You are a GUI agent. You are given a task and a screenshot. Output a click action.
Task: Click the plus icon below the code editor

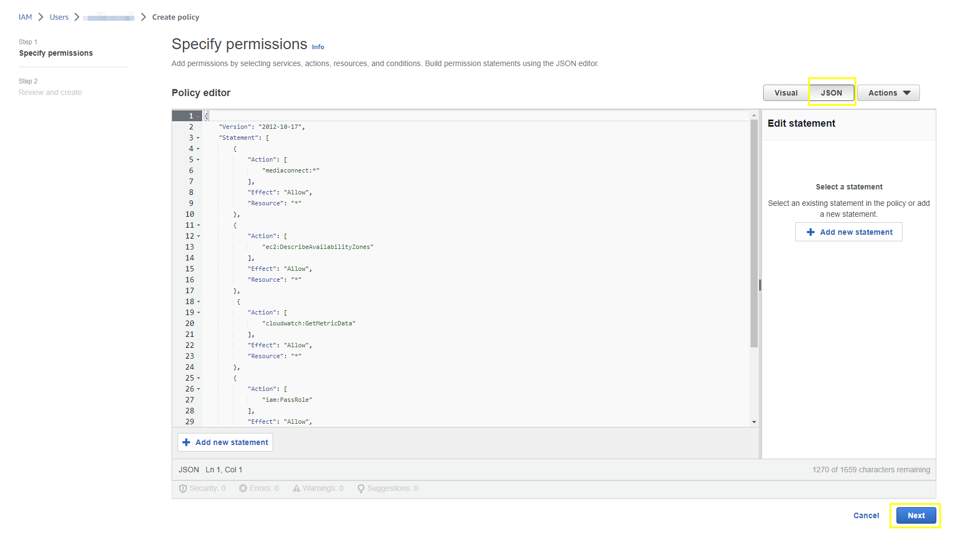click(186, 442)
